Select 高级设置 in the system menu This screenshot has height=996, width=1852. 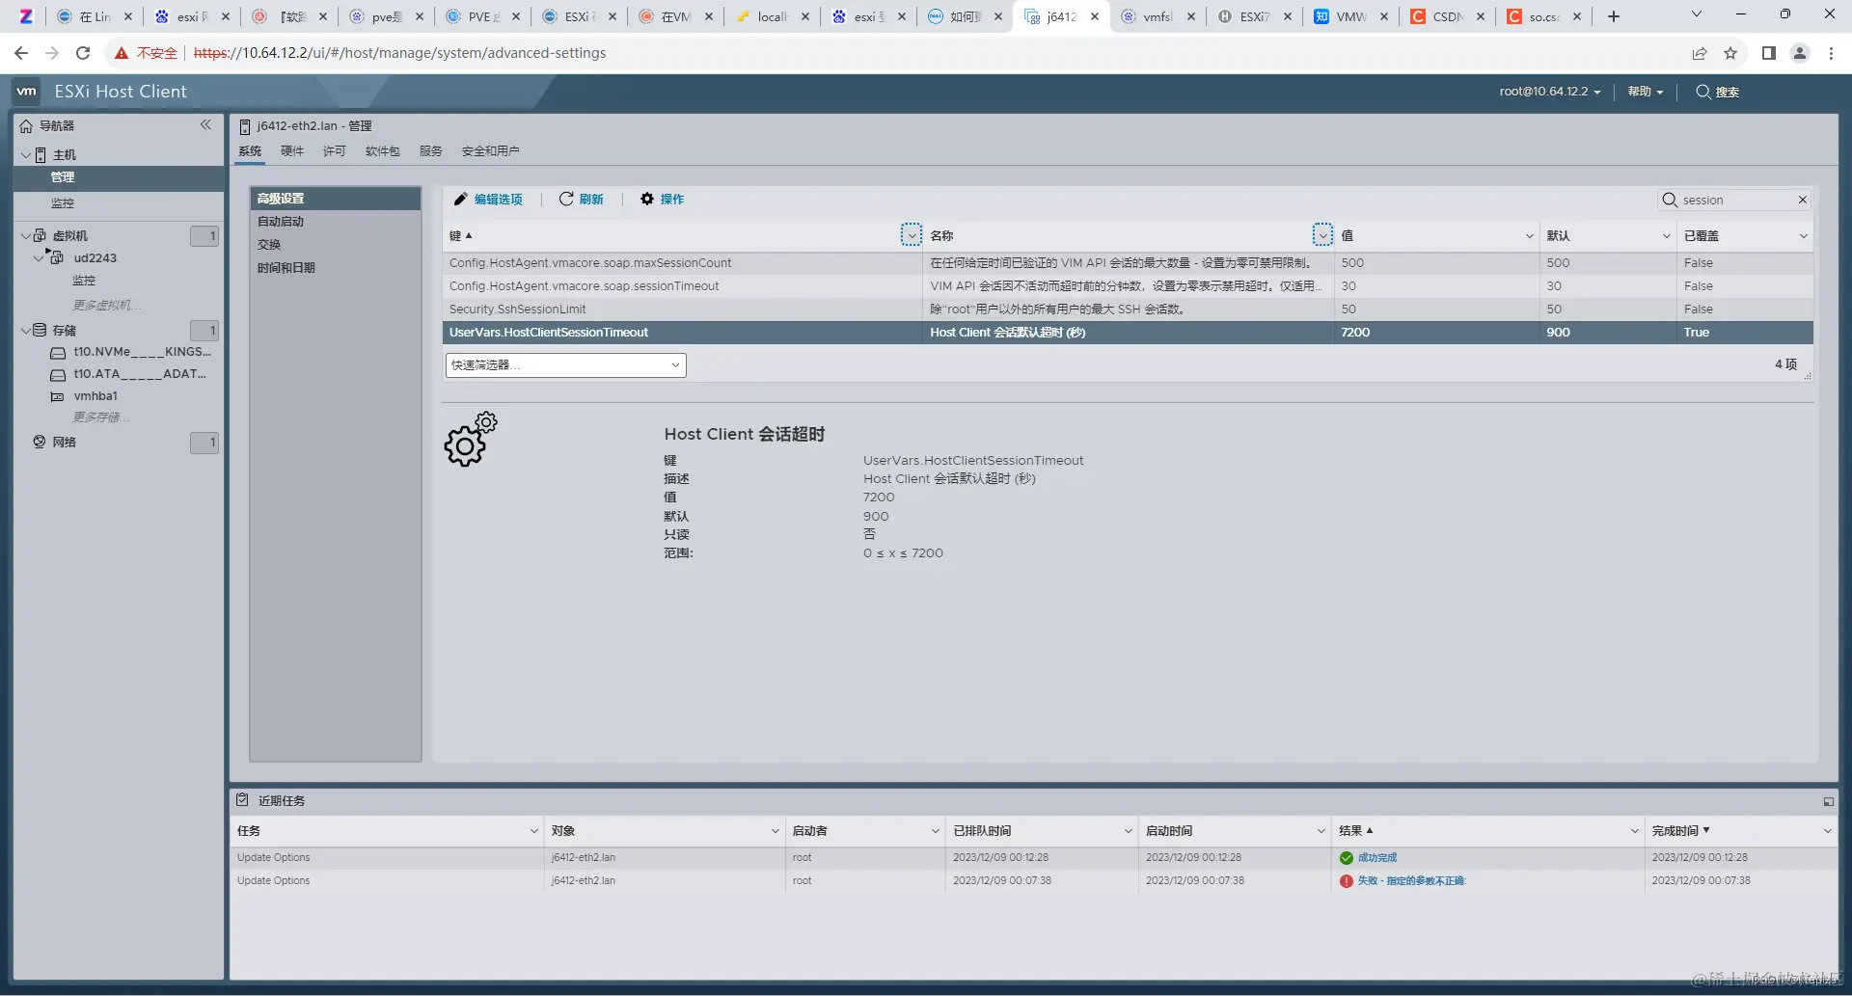point(336,199)
